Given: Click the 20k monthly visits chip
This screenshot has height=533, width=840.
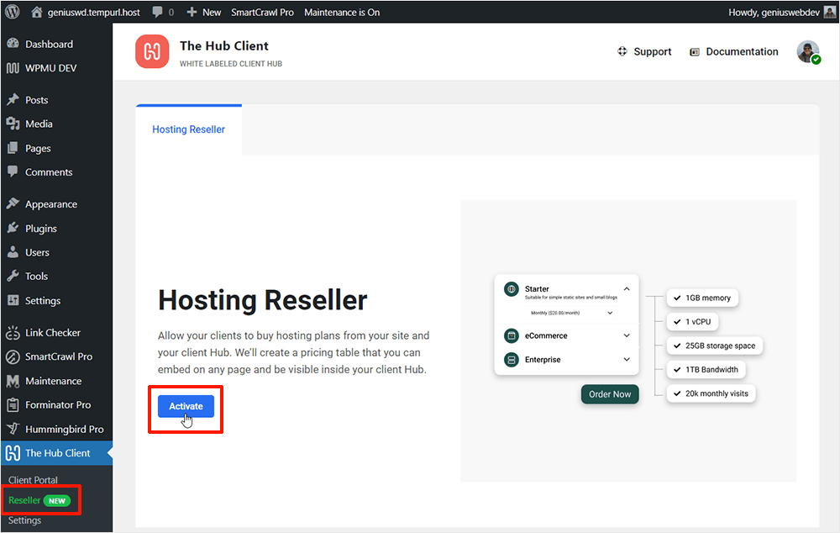Looking at the screenshot, I should point(711,393).
